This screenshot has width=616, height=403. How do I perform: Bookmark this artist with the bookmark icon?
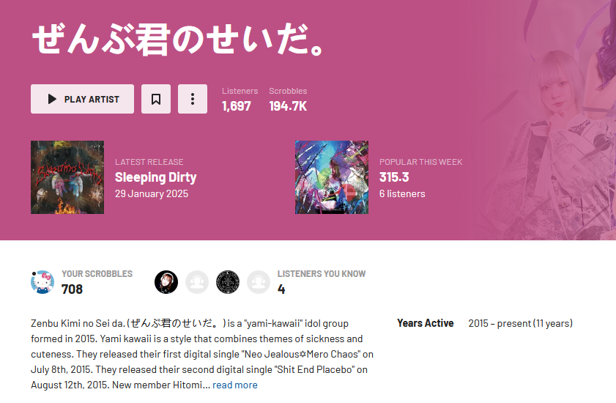[x=156, y=99]
